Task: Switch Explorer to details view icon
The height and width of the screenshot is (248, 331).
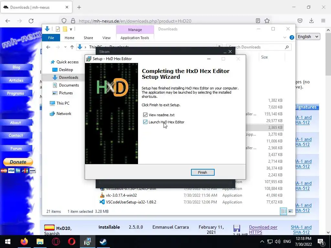Action: 283,211
